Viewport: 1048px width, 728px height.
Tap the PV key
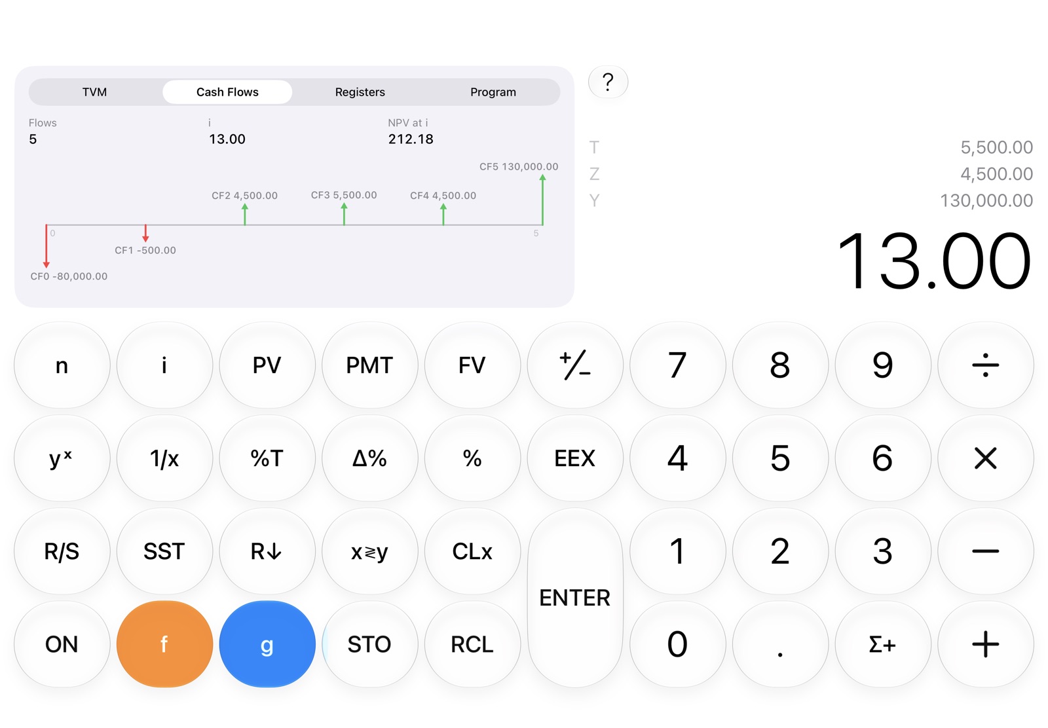pyautogui.click(x=267, y=365)
